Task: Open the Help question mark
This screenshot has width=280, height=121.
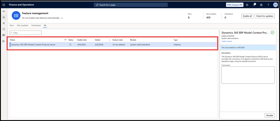Action: tap(268, 5)
